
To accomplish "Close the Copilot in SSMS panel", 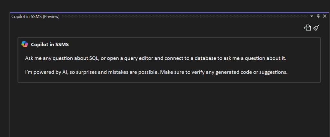I will pyautogui.click(x=325, y=16).
